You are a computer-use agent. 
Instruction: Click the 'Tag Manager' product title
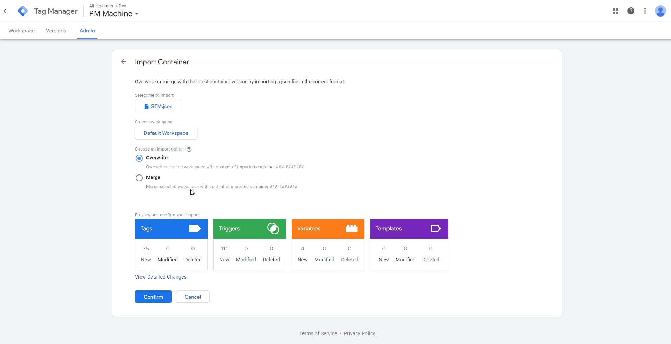coord(56,11)
